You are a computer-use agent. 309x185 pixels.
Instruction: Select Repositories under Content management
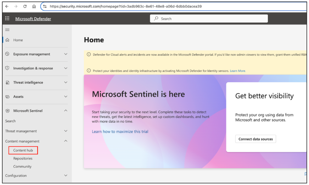click(23, 158)
